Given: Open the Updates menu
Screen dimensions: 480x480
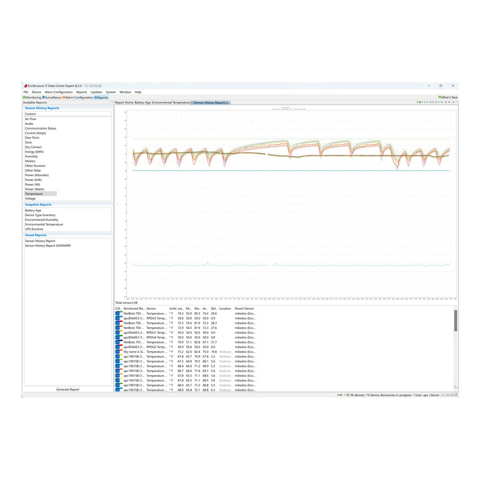Looking at the screenshot, I should 97,92.
